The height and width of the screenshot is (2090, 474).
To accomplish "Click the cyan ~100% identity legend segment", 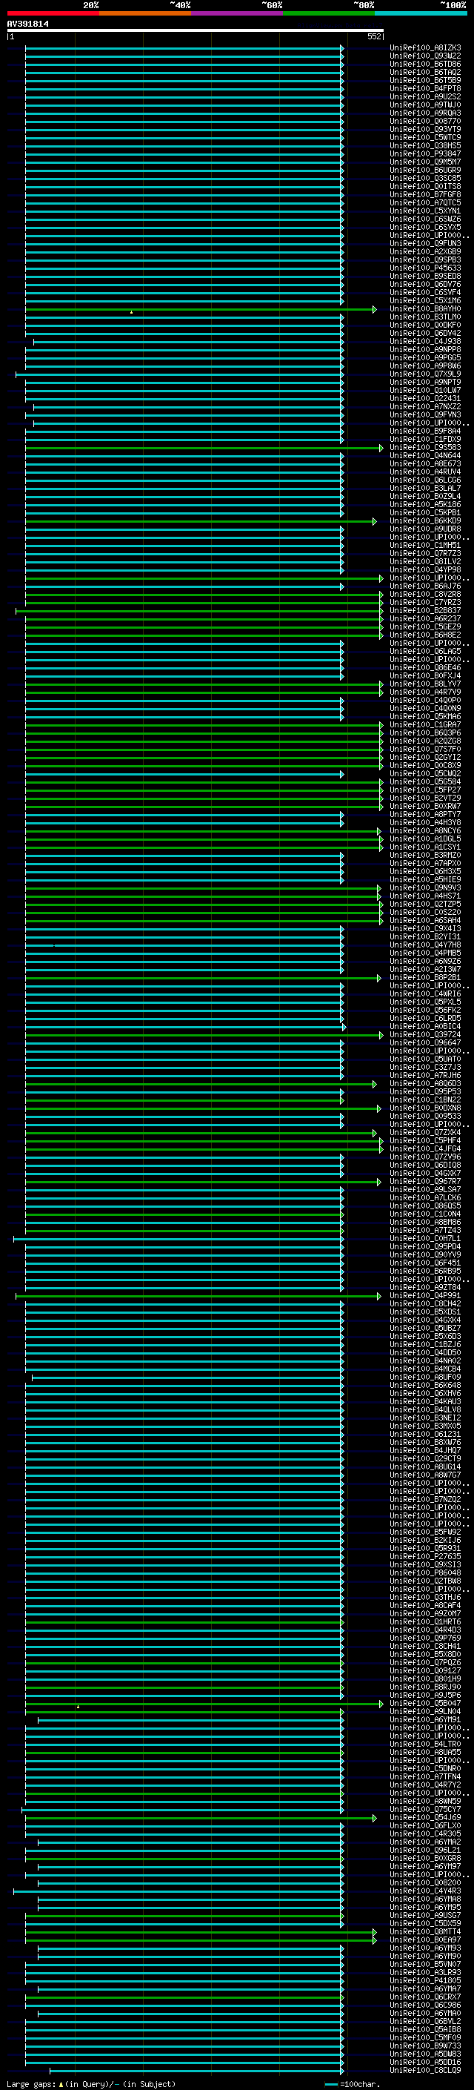I will click(420, 13).
